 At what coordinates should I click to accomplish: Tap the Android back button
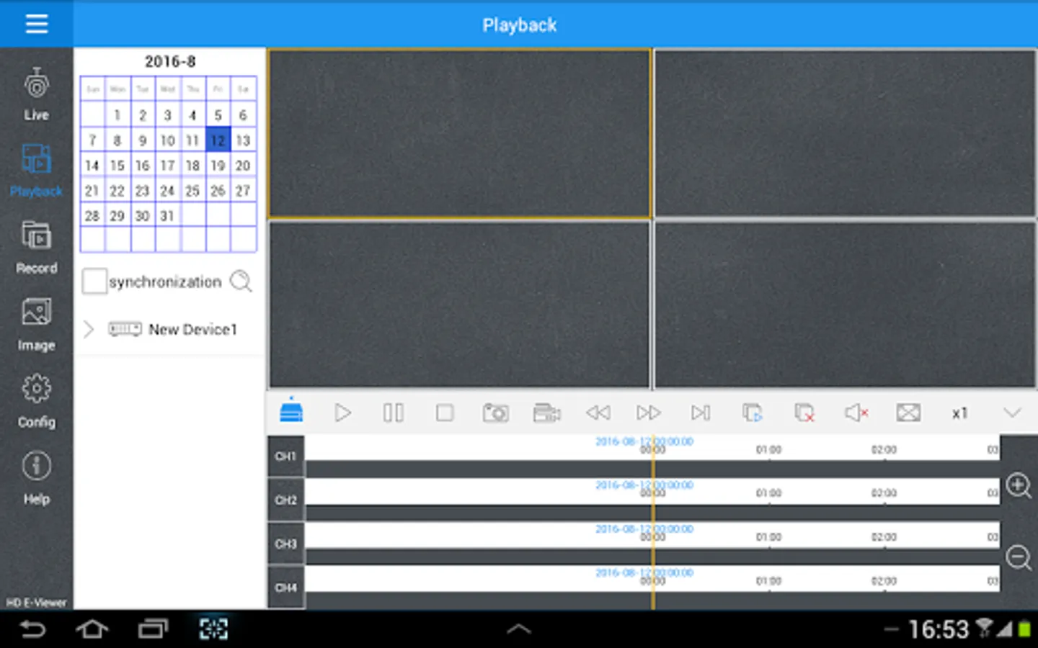(x=32, y=629)
